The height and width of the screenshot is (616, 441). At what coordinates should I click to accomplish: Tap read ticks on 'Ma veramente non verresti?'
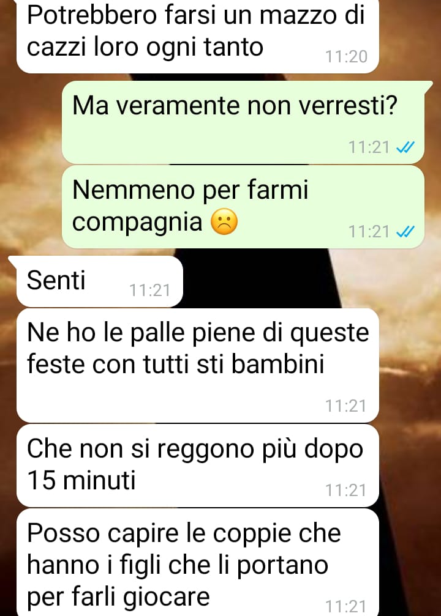(x=405, y=147)
